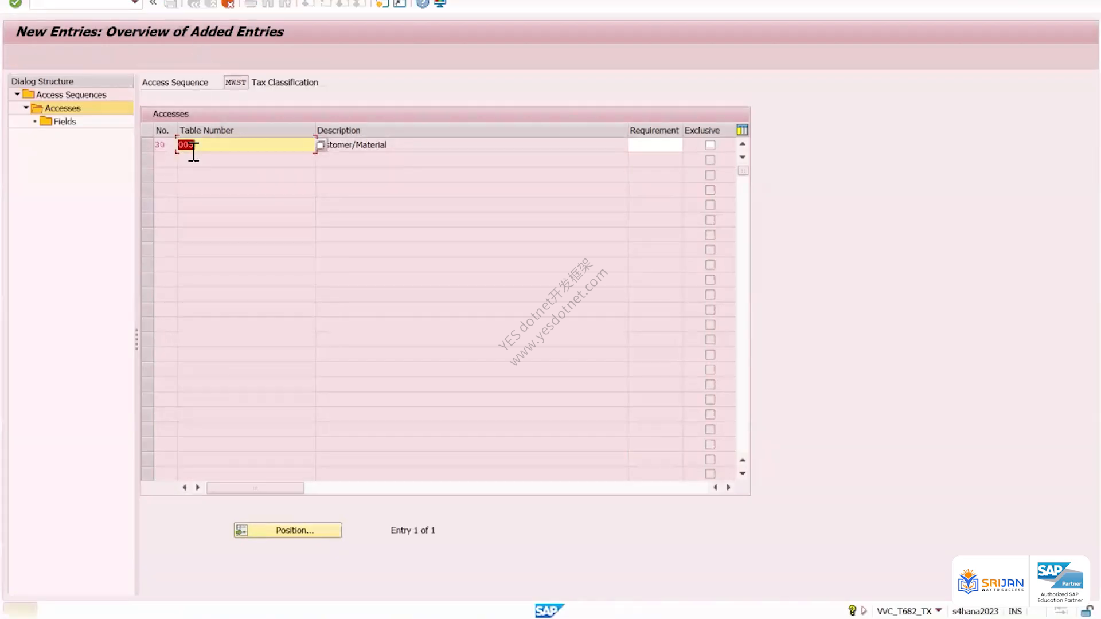Open the VVC_T682_TX status bar dropdown

pos(939,610)
